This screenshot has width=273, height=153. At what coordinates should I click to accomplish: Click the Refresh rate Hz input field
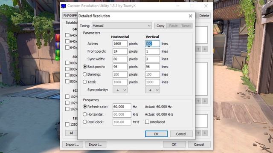pos(122,107)
